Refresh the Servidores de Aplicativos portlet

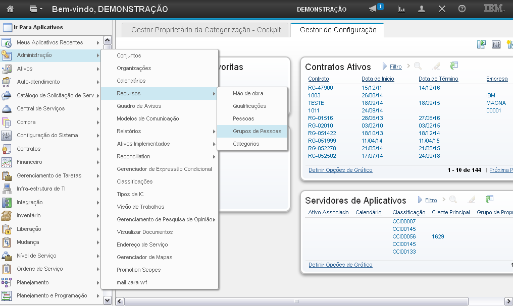point(489,200)
